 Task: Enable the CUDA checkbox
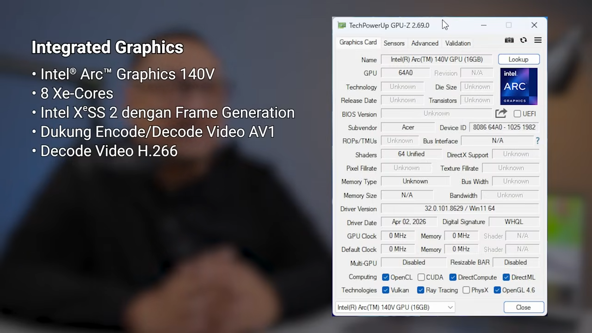(421, 277)
